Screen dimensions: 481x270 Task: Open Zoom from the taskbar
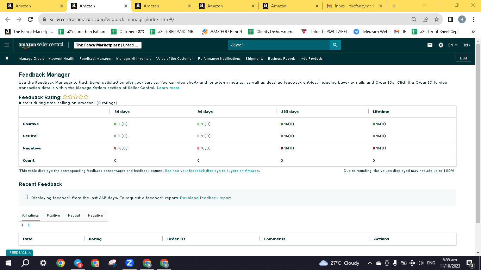pos(130,263)
